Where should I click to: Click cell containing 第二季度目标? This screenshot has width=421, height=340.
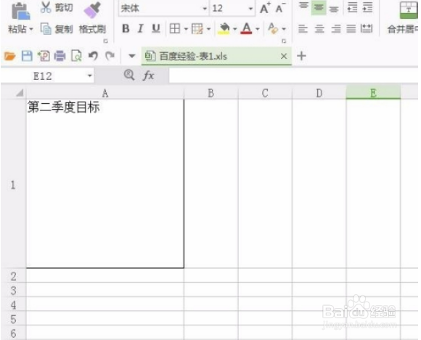point(105,184)
